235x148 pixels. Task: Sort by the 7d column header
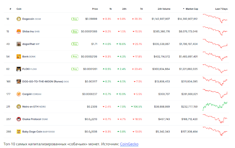click(141, 9)
